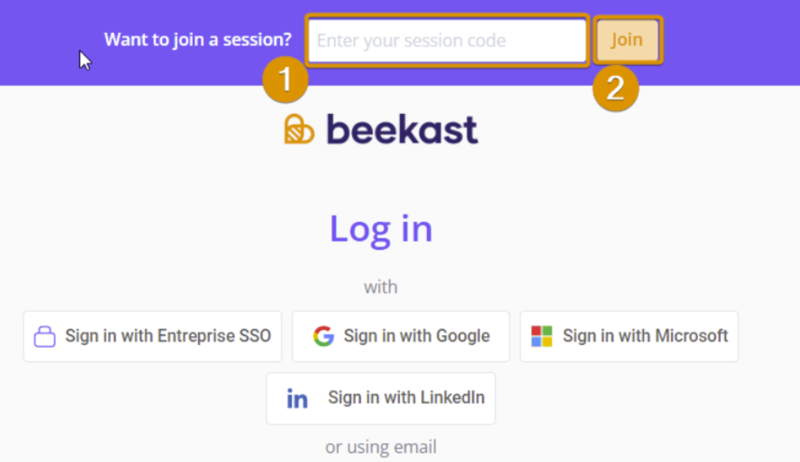Choose Sign in with LinkedIn text
Screen dimensions: 800x462
click(x=406, y=397)
